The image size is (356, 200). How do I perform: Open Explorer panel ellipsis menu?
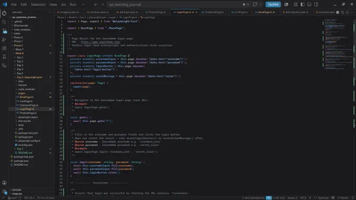[x=50, y=12]
